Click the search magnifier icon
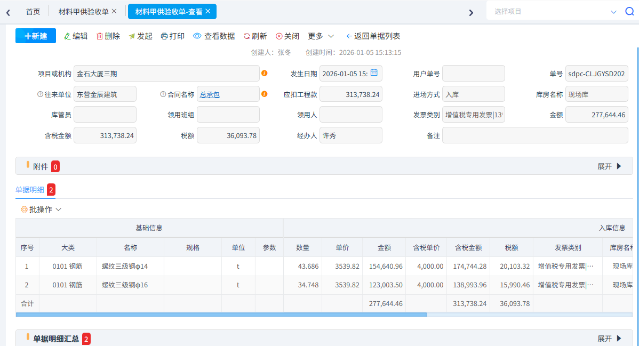 click(x=630, y=11)
